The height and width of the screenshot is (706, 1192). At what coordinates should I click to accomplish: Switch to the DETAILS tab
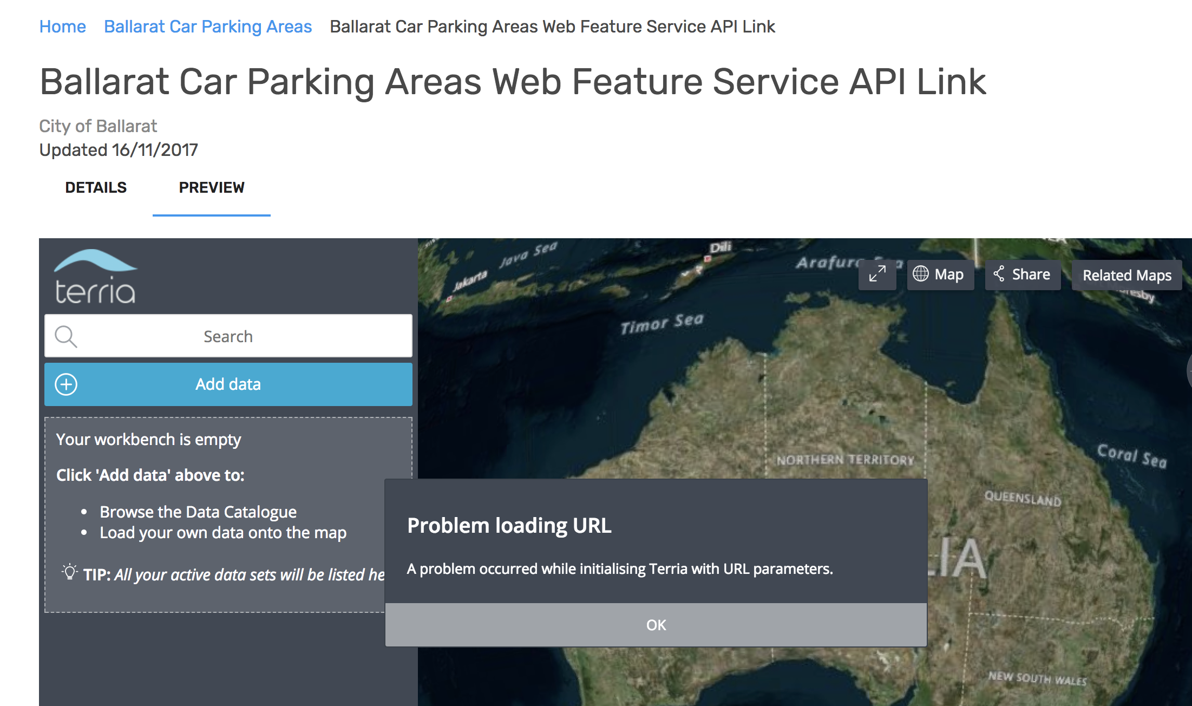click(x=95, y=187)
